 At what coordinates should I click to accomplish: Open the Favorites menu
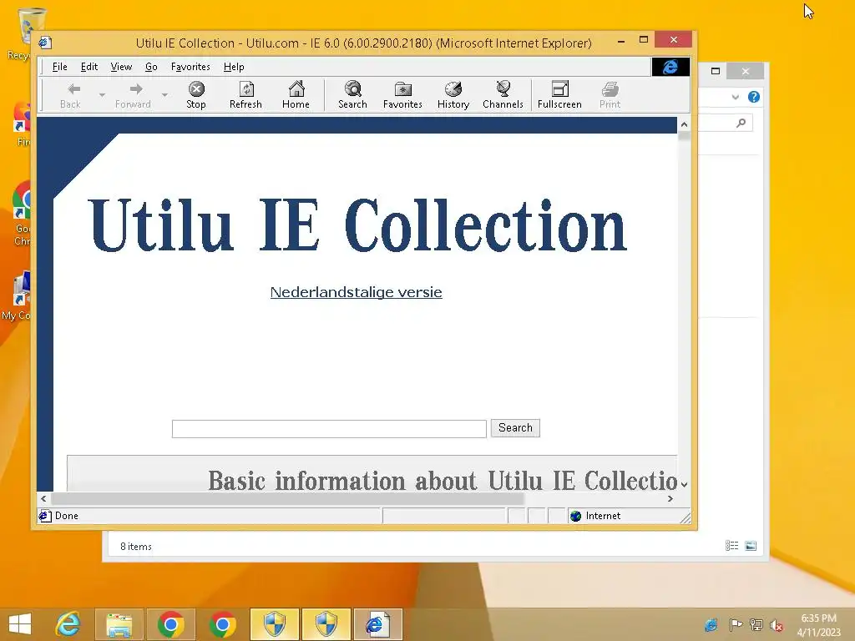[x=190, y=67]
